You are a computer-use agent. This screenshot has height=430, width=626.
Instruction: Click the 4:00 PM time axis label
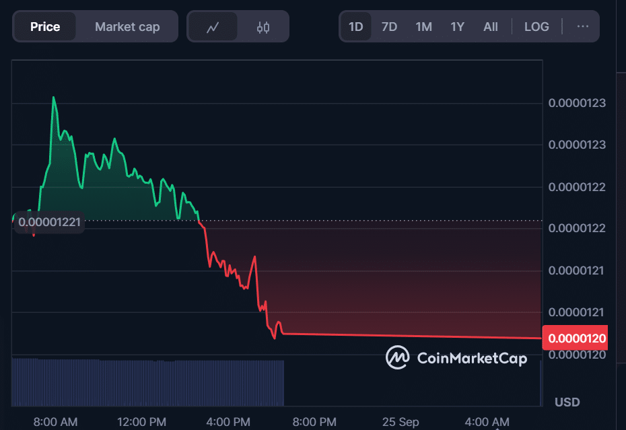coord(228,422)
